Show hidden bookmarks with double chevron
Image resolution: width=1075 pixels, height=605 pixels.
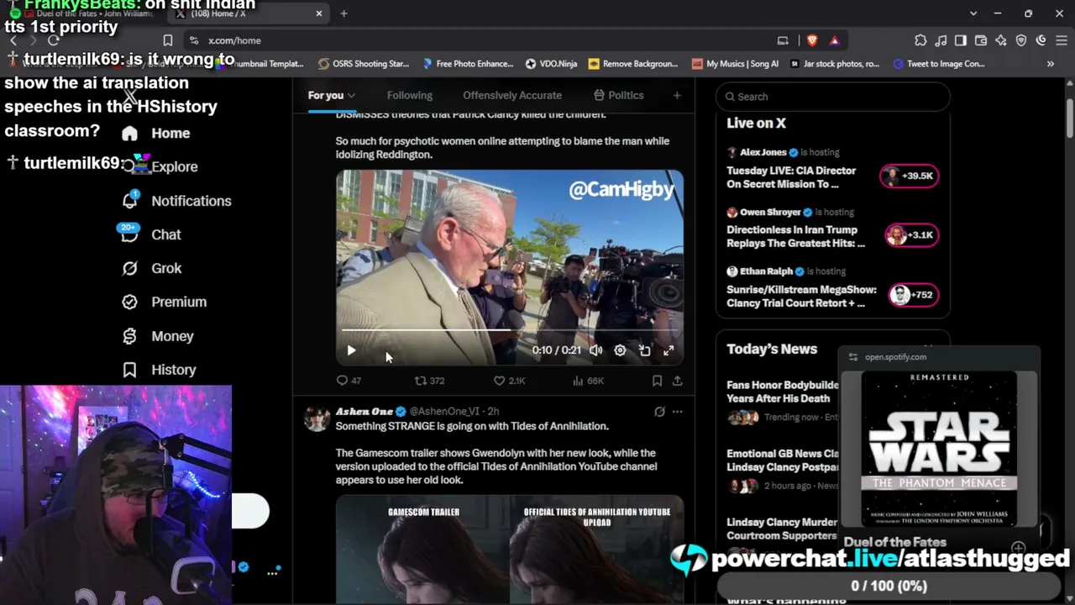coord(1051,64)
